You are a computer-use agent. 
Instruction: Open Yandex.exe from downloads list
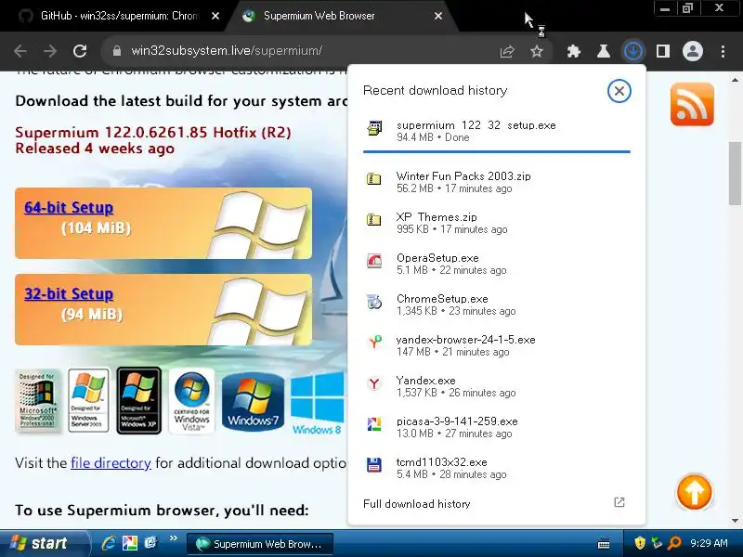click(497, 386)
